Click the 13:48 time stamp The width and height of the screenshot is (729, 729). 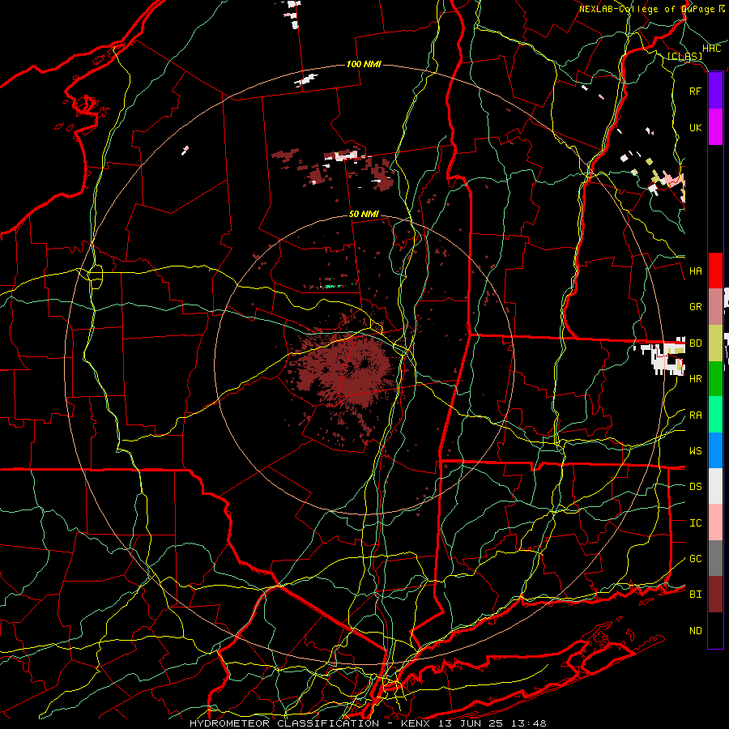pyautogui.click(x=529, y=723)
